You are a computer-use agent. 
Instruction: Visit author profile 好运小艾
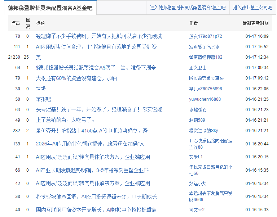pyautogui.click(x=198, y=184)
